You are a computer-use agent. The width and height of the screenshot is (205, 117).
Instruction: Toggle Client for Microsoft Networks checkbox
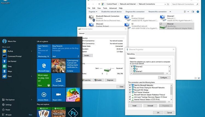pyautogui.click(x=130, y=85)
